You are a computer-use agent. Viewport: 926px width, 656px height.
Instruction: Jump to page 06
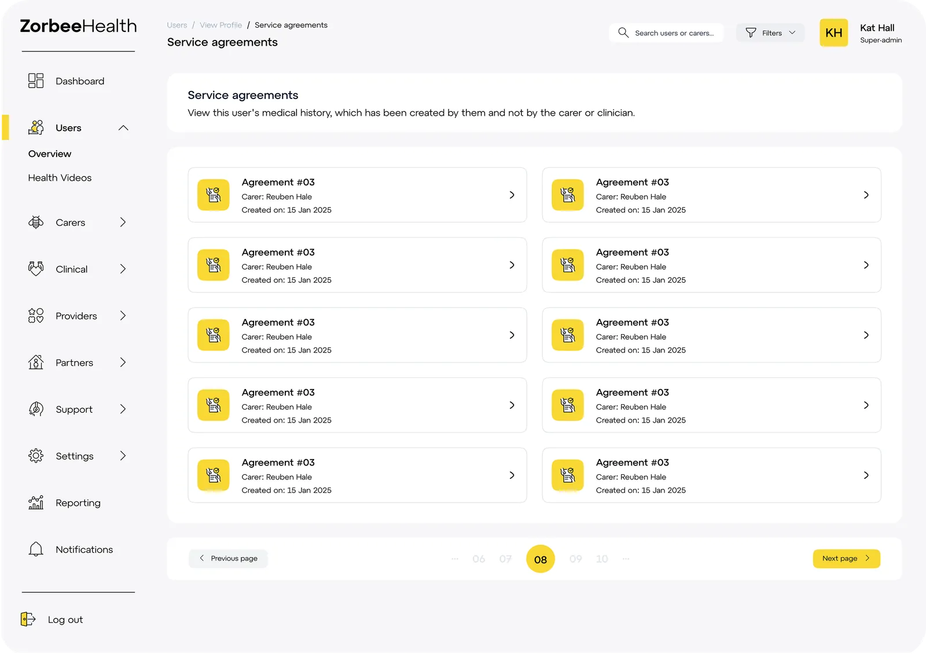pyautogui.click(x=479, y=559)
